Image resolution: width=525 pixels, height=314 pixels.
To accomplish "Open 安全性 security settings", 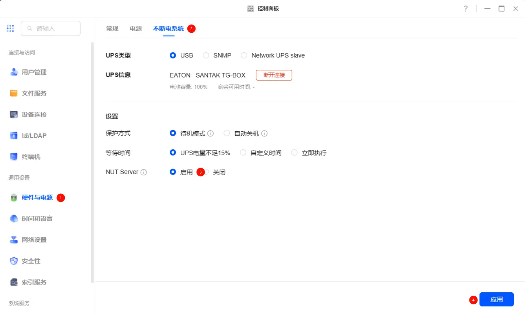I will click(31, 261).
